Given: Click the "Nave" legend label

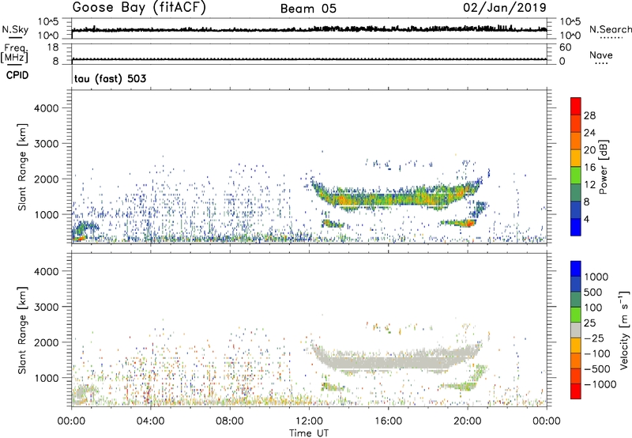Looking at the screenshot, I should point(601,55).
